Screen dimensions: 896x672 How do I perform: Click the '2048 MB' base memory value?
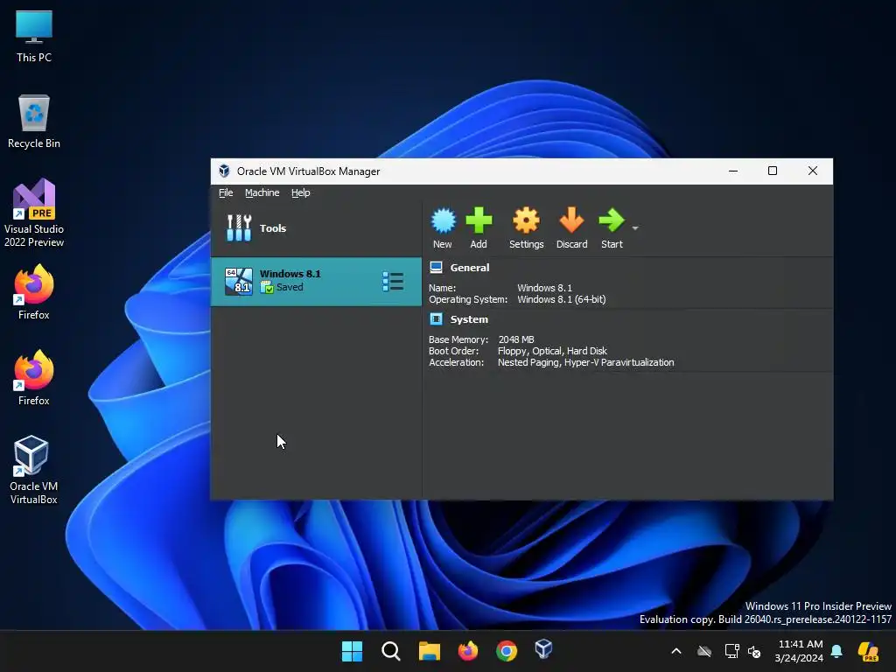click(516, 339)
